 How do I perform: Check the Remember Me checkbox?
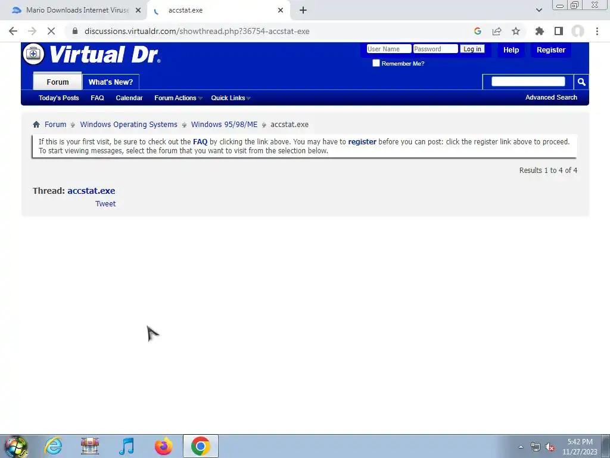click(x=376, y=63)
